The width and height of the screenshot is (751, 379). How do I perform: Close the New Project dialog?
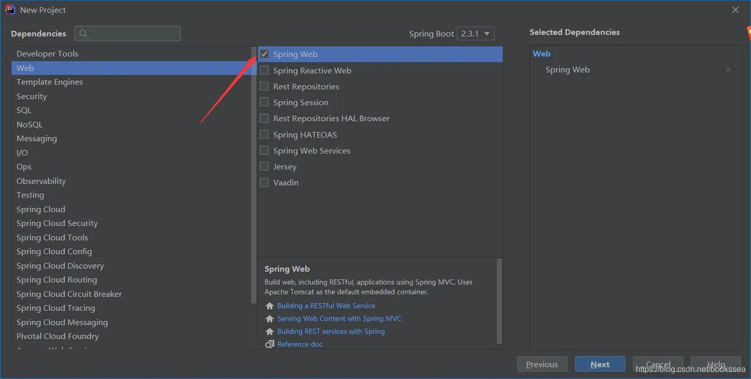[x=735, y=10]
